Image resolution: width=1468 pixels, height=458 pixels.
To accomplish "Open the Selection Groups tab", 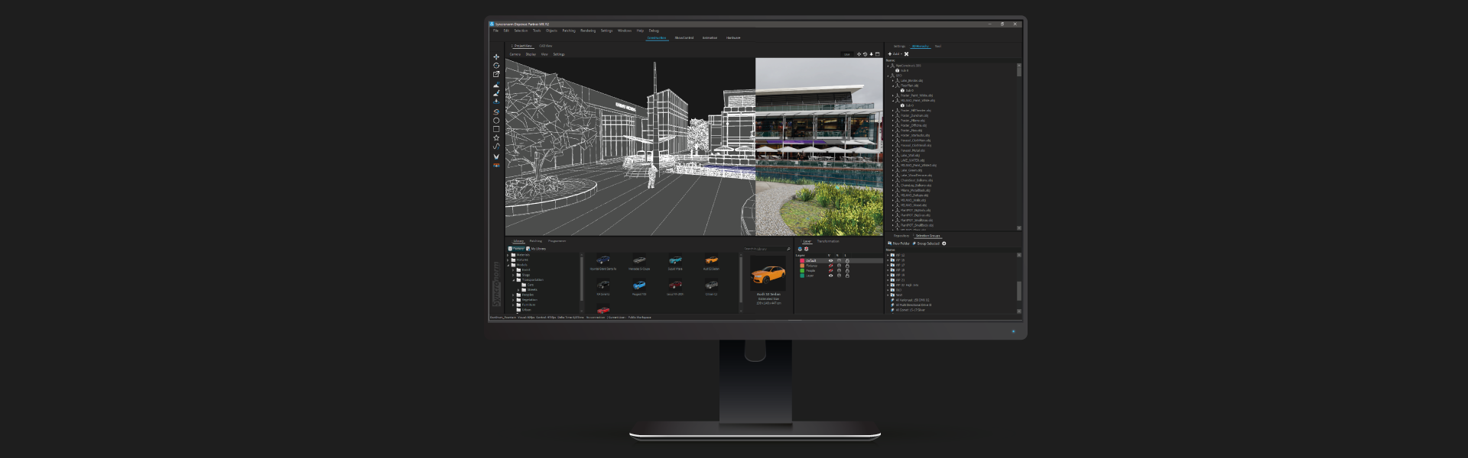I will click(927, 236).
